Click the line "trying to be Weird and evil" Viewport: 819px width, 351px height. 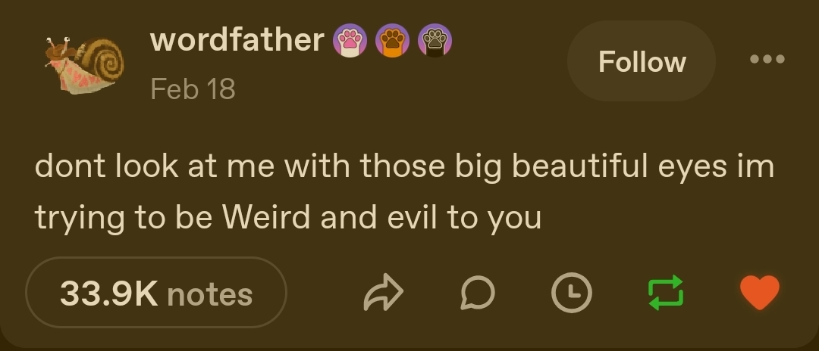tap(288, 218)
